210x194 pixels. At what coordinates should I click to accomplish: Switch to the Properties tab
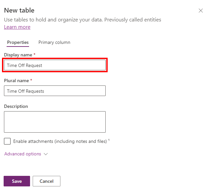click(18, 43)
